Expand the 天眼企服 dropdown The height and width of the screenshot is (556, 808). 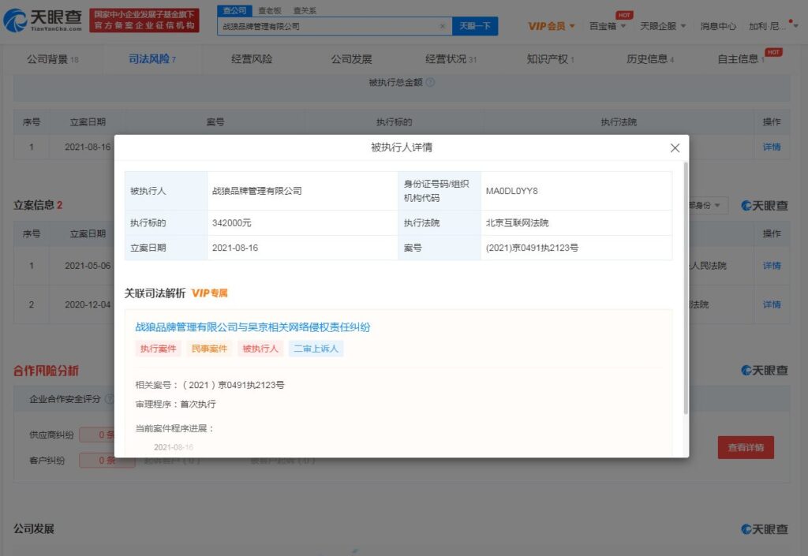pos(663,26)
